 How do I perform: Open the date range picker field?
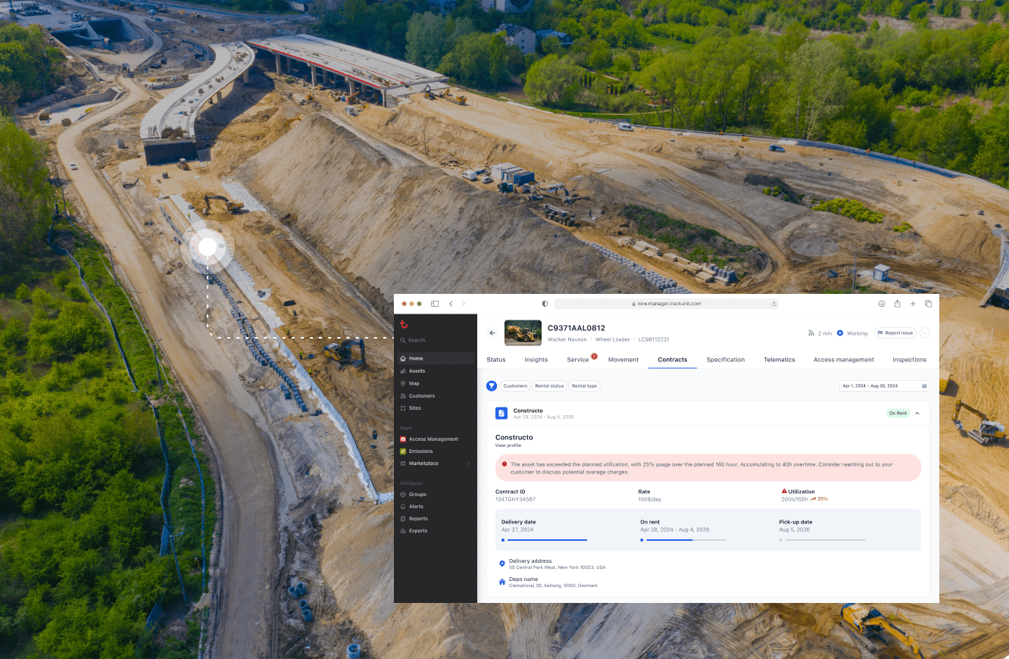pyautogui.click(x=884, y=386)
